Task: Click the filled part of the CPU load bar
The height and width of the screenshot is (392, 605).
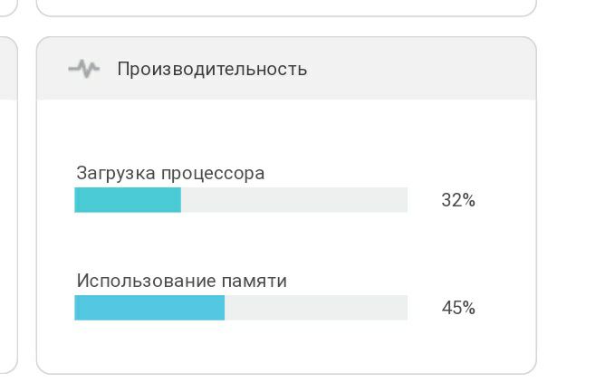Action: click(127, 200)
